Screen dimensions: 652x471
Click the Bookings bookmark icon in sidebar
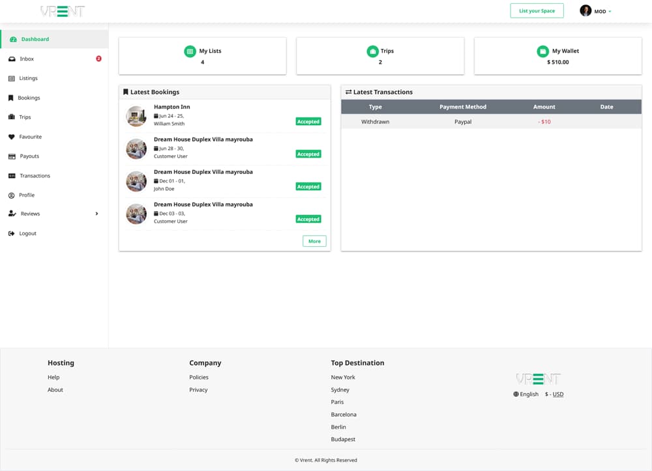coord(11,98)
